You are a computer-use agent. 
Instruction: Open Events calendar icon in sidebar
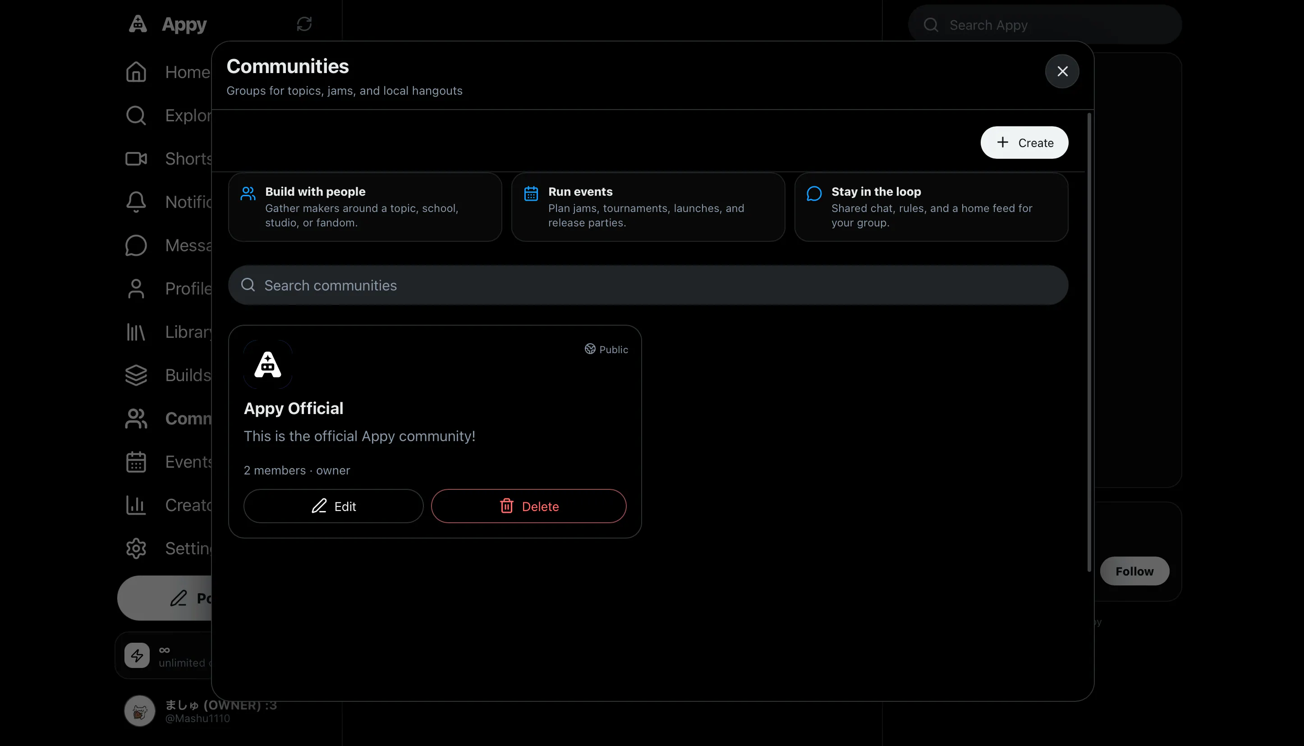pos(136,462)
